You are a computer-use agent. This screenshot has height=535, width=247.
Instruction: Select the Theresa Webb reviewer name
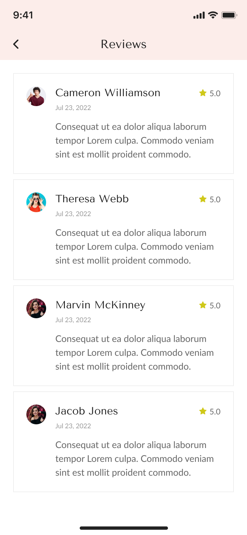92,199
